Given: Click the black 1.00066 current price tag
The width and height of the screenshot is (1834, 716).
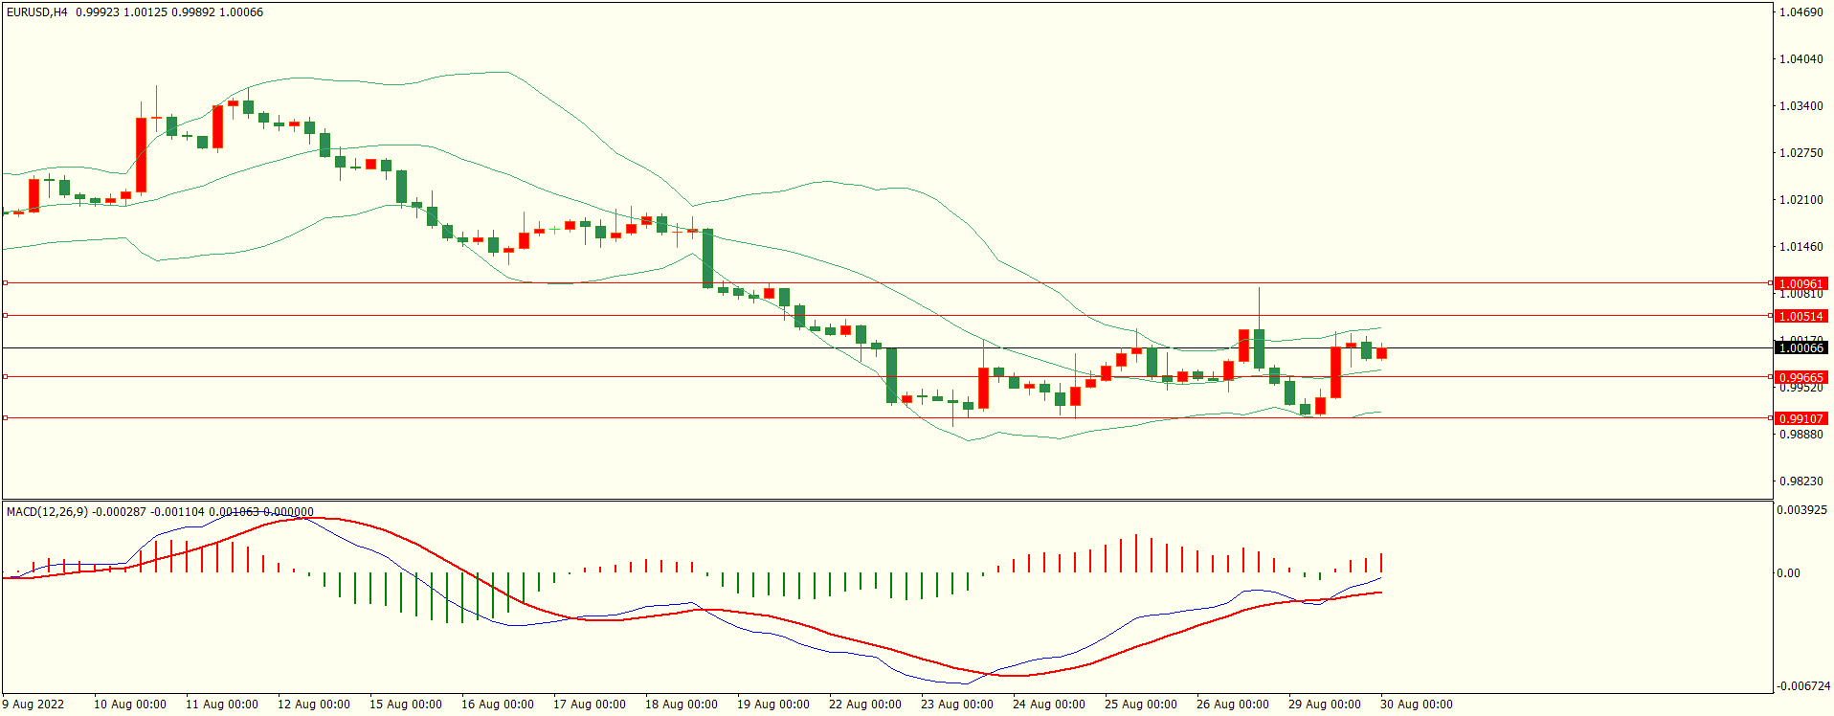Looking at the screenshot, I should (x=1800, y=348).
